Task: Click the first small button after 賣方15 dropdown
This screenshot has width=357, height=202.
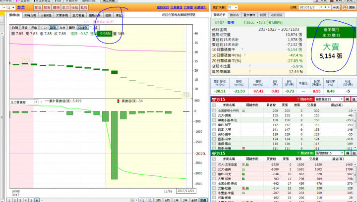Action: coord(347,153)
